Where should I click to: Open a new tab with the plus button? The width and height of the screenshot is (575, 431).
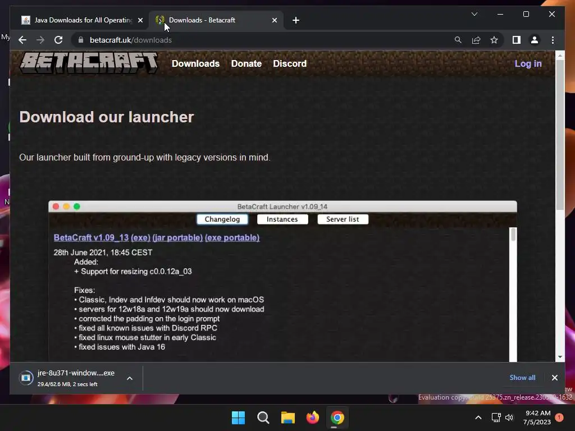point(296,20)
